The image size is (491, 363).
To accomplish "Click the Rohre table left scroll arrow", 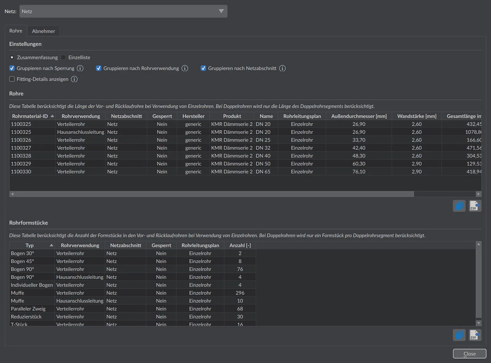I will (x=12, y=194).
